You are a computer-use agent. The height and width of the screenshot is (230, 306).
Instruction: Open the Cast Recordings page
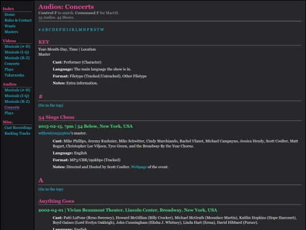(x=18, y=128)
